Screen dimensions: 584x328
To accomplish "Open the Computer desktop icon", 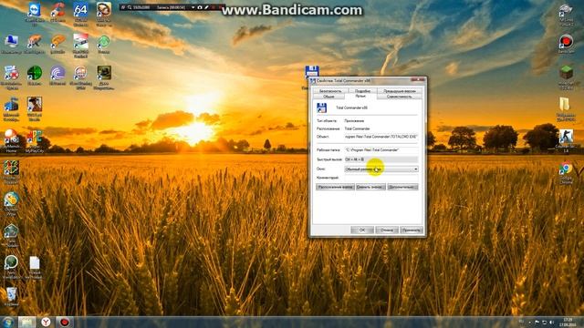I will (x=11, y=42).
